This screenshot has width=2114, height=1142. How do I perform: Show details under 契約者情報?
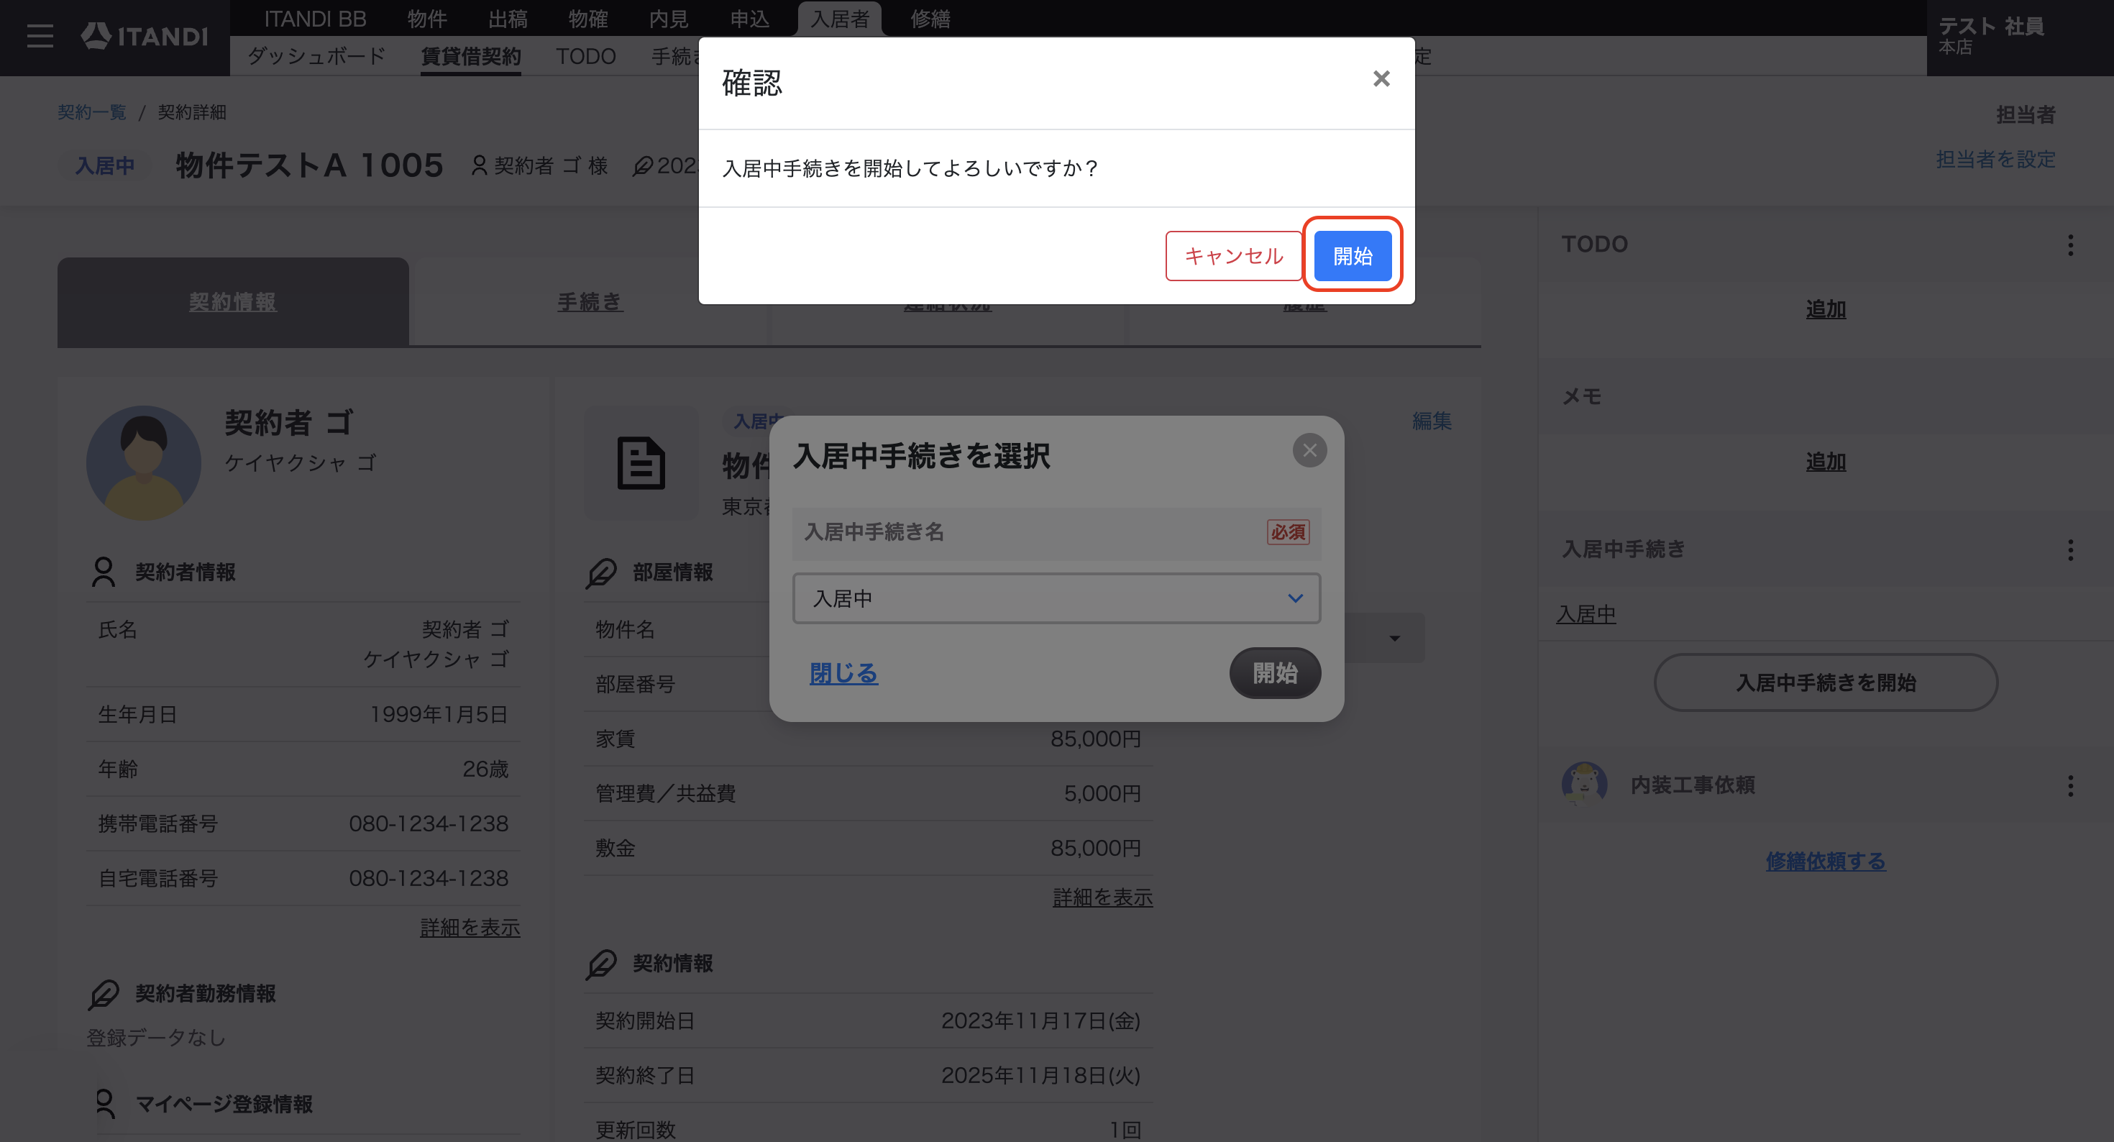[470, 927]
